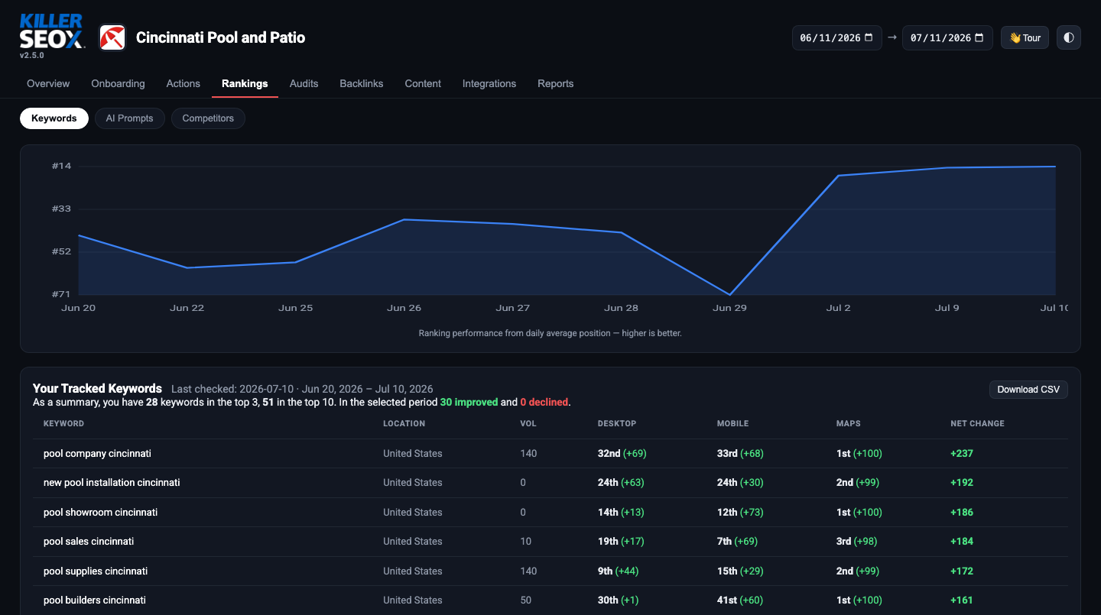Click the '30 improved' summary text
The width and height of the screenshot is (1101, 615).
pyautogui.click(x=469, y=402)
